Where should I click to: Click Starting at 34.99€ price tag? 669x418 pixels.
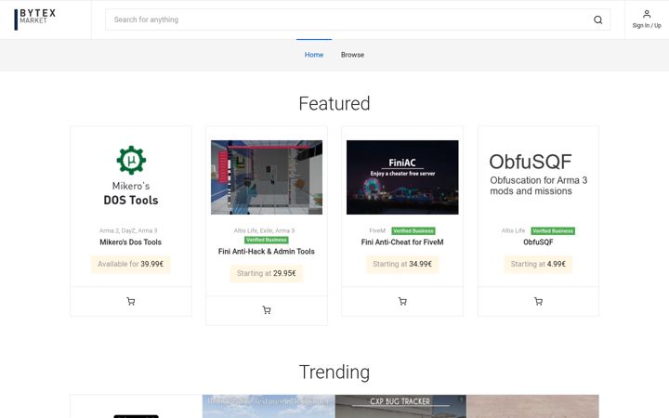tap(402, 264)
